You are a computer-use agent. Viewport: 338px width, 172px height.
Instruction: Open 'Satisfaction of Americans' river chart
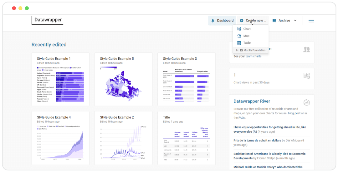(269, 156)
